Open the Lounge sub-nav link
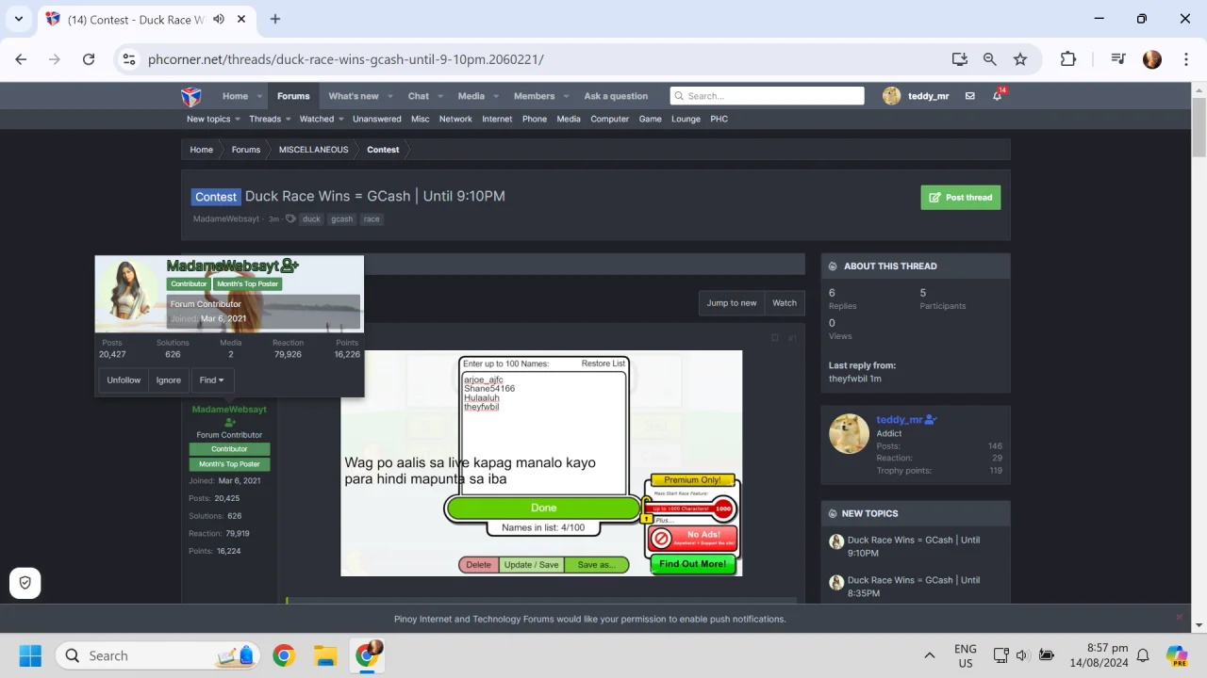 (x=686, y=119)
